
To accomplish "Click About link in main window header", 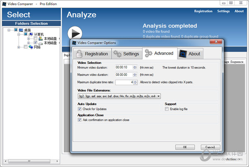I will pyautogui.click(x=239, y=11).
